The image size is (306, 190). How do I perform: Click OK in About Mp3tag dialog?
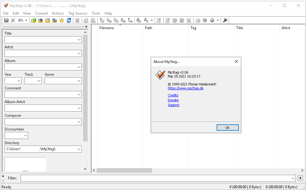click(228, 127)
